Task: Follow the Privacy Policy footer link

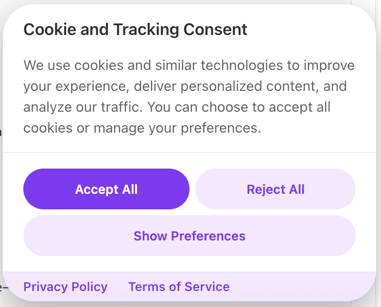Action: (65, 287)
